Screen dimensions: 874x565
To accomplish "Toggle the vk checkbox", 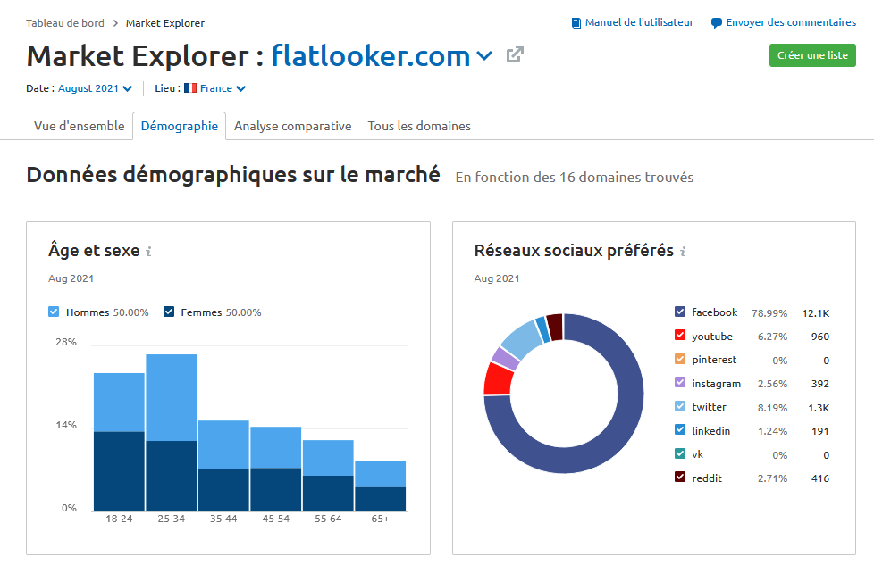I will 680,453.
